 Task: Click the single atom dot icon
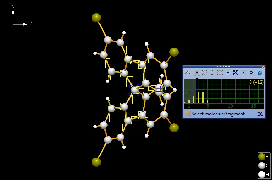(x=228, y=73)
